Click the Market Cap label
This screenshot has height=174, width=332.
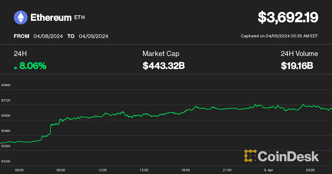click(x=161, y=54)
